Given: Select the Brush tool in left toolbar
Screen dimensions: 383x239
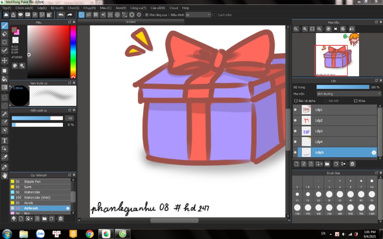Looking at the screenshot, I should click(4, 25).
